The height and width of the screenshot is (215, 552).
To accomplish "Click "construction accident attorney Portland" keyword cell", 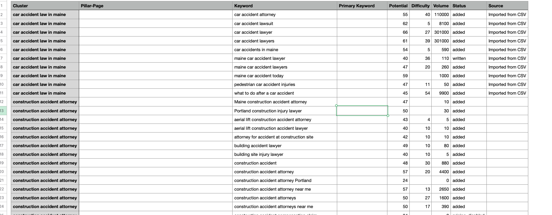I will (x=285, y=181).
